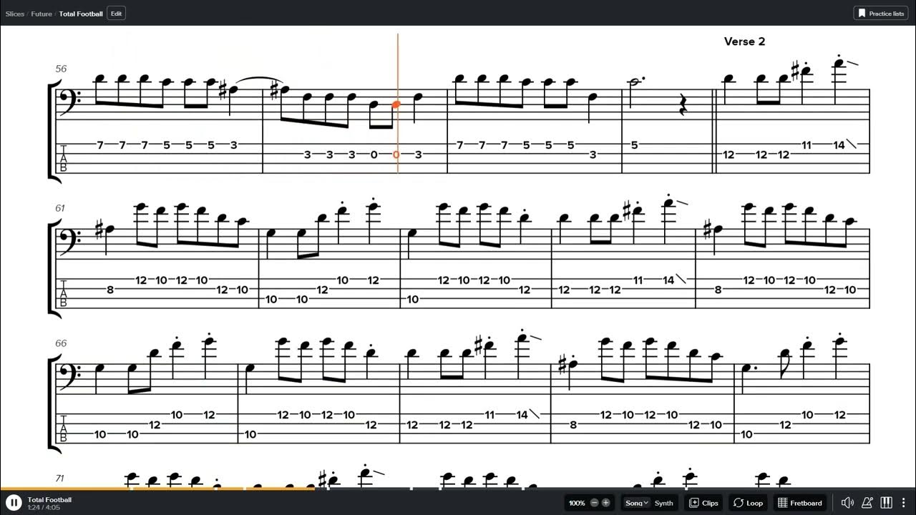
Task: Click the dotted half note tab 5 in measure 59
Action: [634, 145]
